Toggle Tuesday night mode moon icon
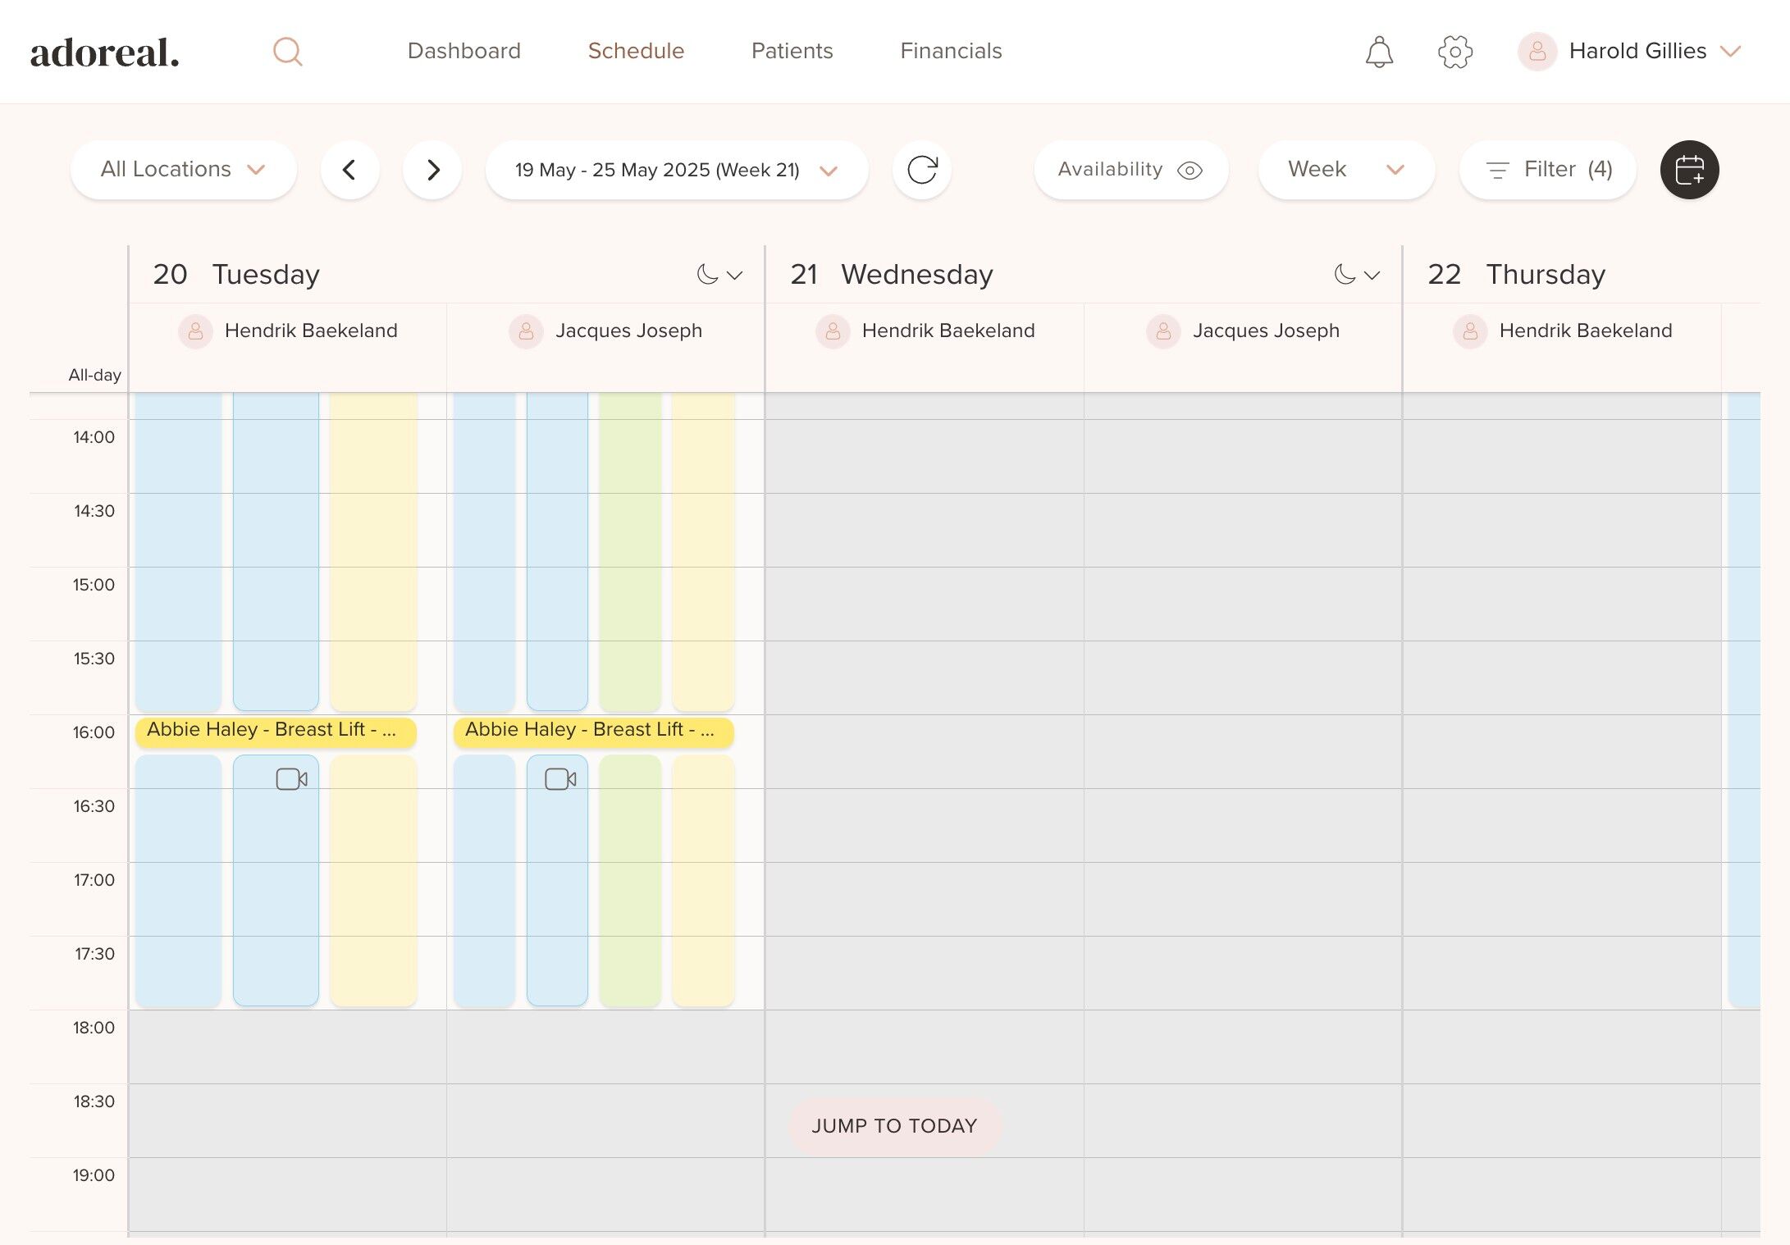1790x1245 pixels. (x=708, y=274)
